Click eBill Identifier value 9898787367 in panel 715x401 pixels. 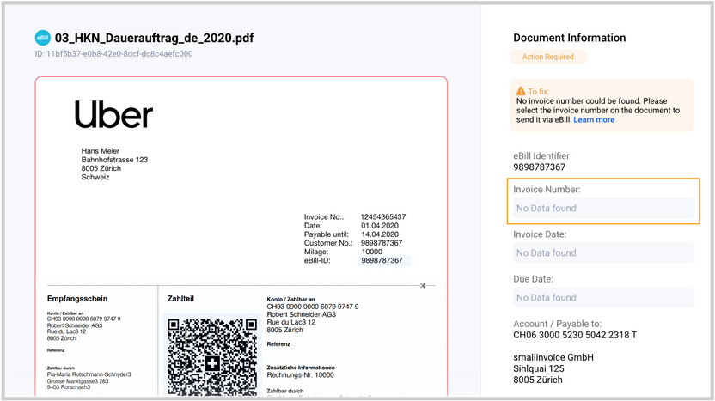[540, 167]
